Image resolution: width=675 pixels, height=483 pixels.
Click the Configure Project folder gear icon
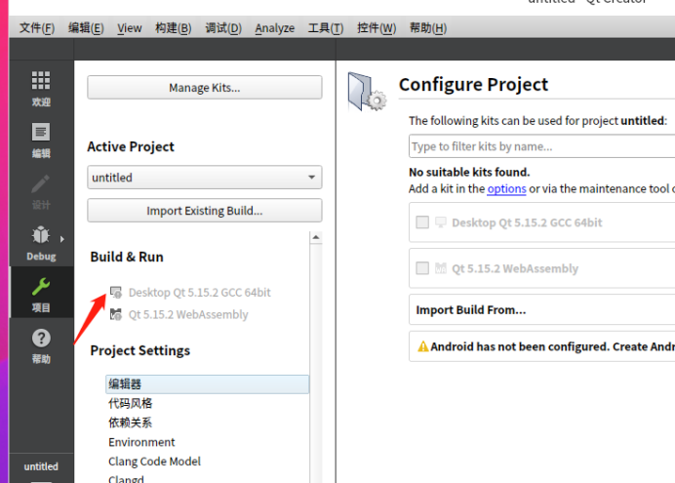click(x=367, y=92)
